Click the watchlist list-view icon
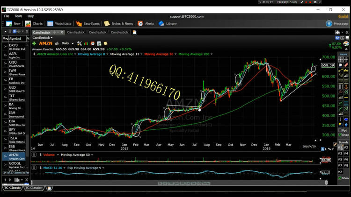Viewport: 351px width, 197px height. [x=10, y=31]
